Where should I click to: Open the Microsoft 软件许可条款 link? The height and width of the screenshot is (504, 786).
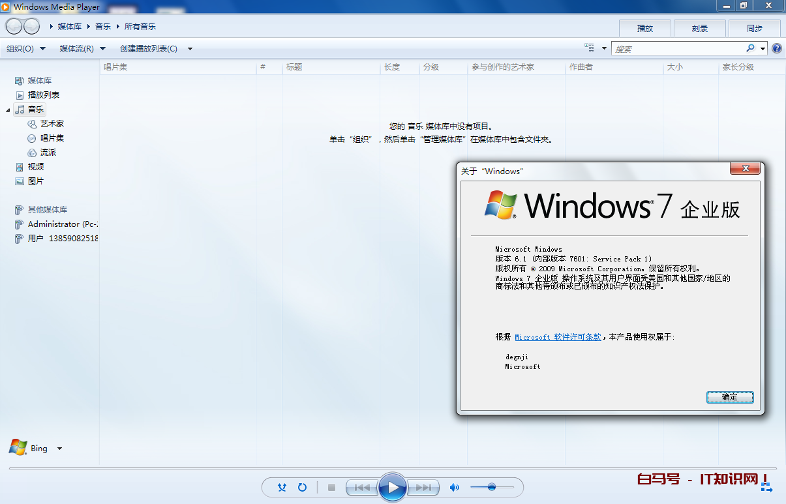(x=558, y=337)
